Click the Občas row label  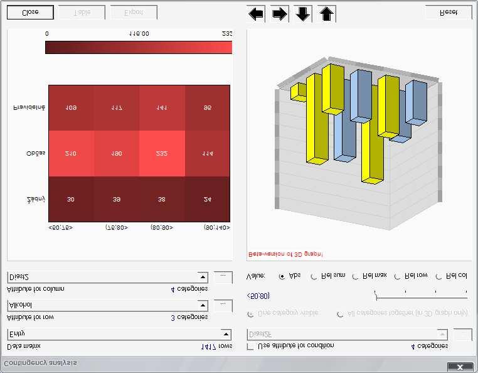pos(36,153)
